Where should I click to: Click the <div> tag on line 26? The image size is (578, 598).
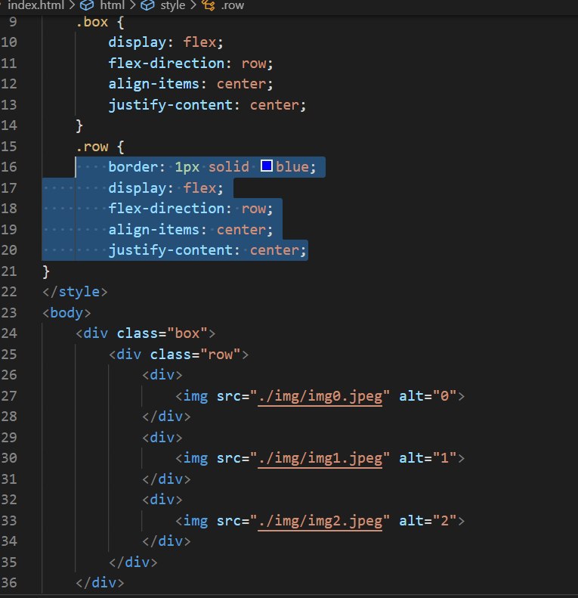click(x=162, y=375)
